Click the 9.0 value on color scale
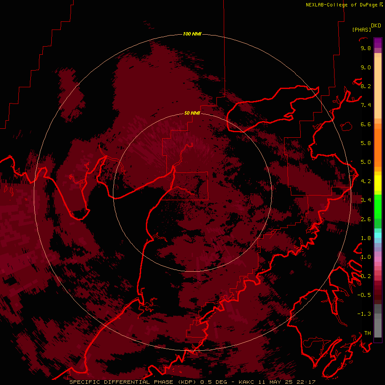 (366, 67)
